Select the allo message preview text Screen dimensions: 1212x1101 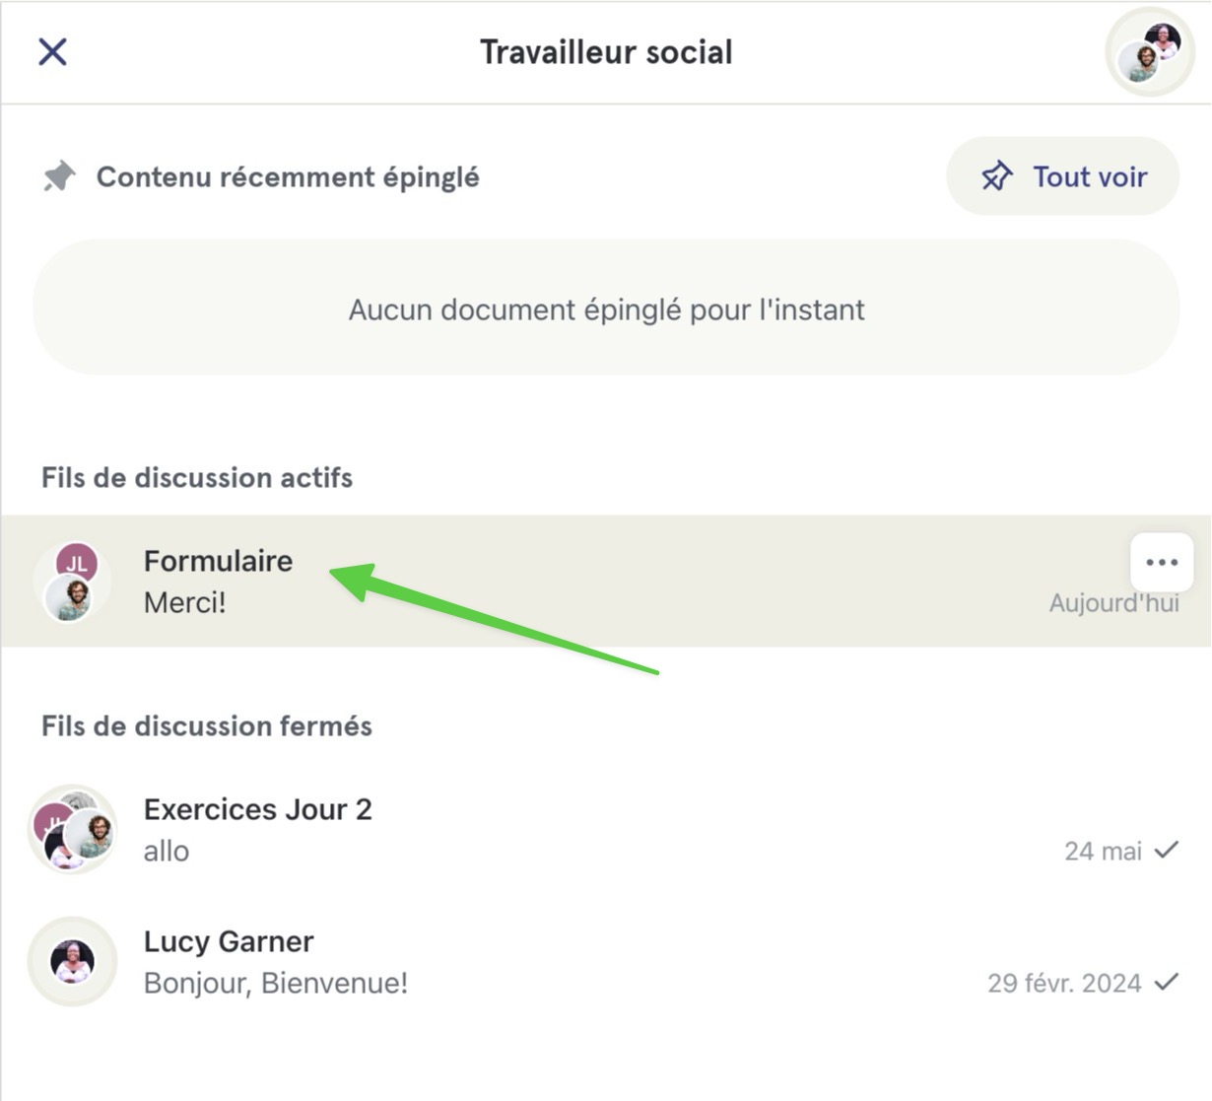coord(166,851)
